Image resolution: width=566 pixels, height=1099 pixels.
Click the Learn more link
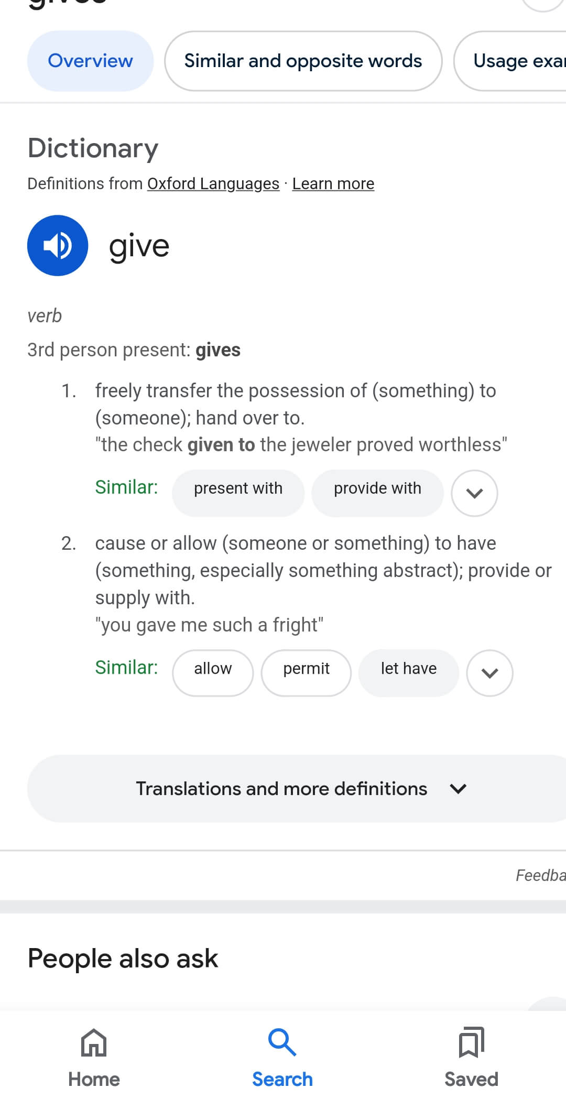[333, 184]
